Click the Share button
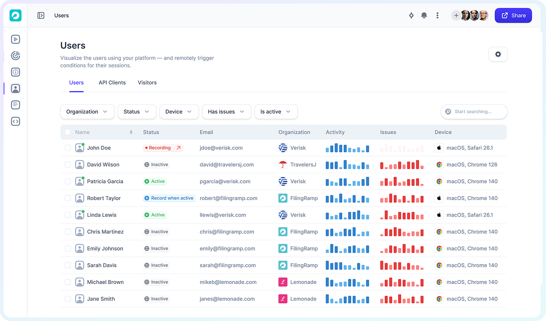 point(513,15)
